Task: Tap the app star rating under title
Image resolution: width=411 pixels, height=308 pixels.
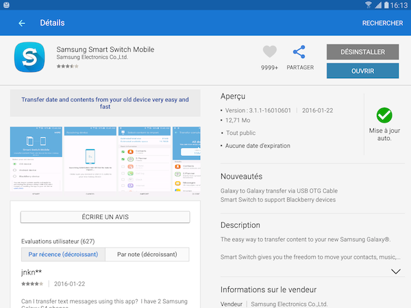Action: pyautogui.click(x=68, y=66)
